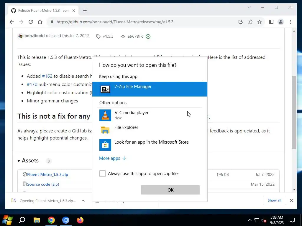Open issue #170 link

(32, 84)
